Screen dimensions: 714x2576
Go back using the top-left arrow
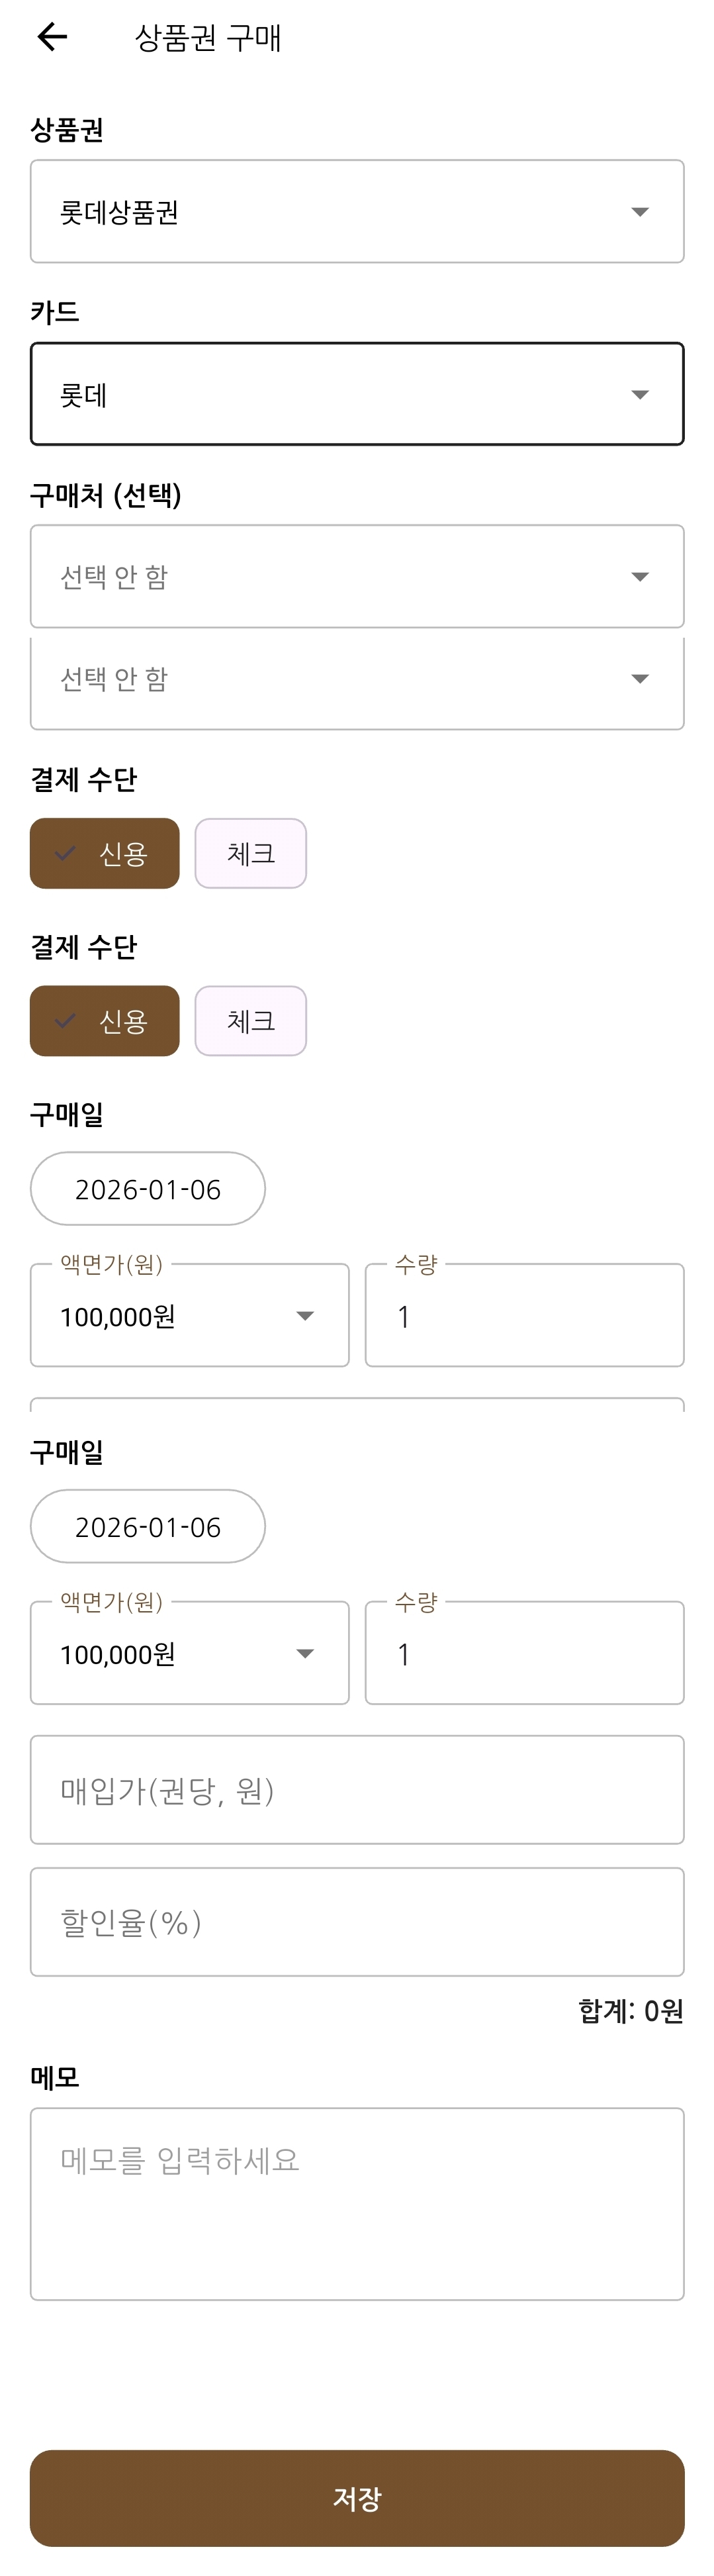point(52,37)
